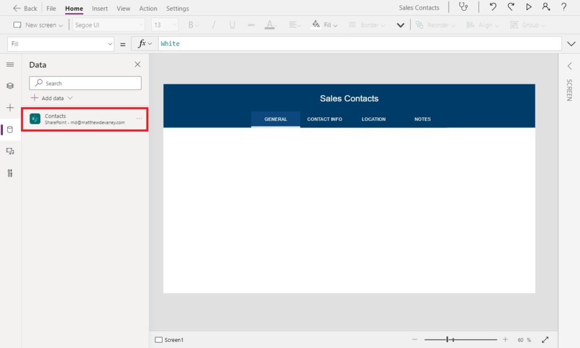The image size is (580, 348).
Task: Open the Align dropdown
Action: tap(483, 25)
